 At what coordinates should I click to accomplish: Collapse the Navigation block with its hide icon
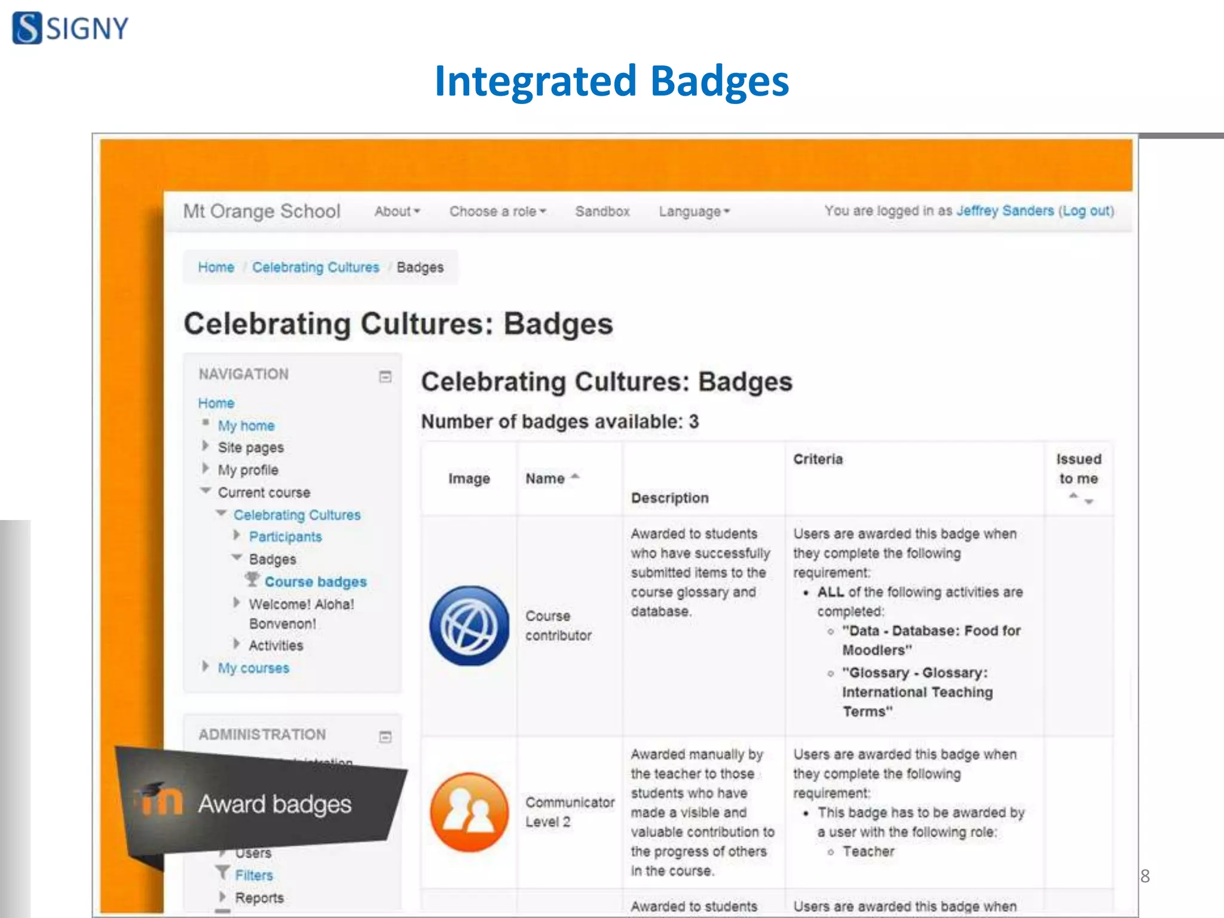[385, 377]
